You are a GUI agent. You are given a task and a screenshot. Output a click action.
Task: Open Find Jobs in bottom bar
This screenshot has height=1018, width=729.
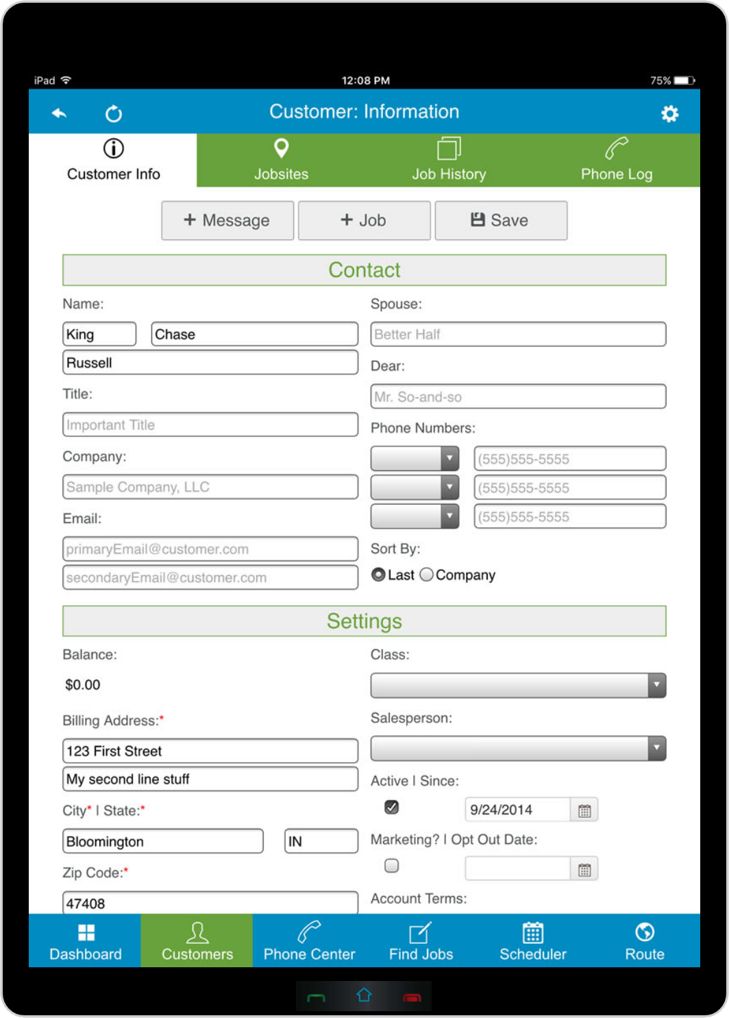421,941
